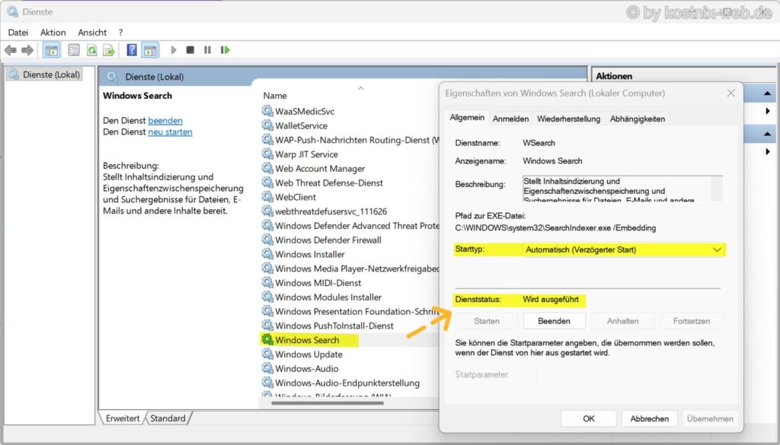The width and height of the screenshot is (780, 445).
Task: Select Windows Media Player-Netzwerkfreigabe row
Action: coord(350,269)
